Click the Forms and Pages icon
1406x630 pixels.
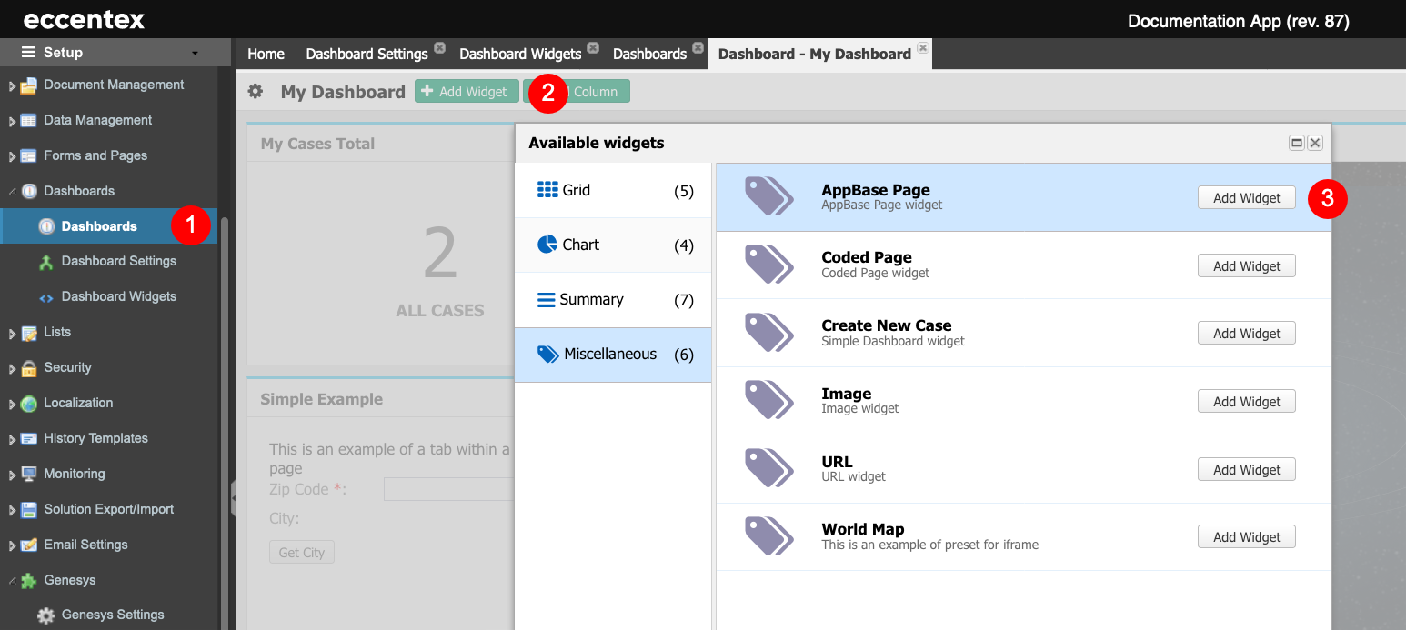[x=28, y=156]
